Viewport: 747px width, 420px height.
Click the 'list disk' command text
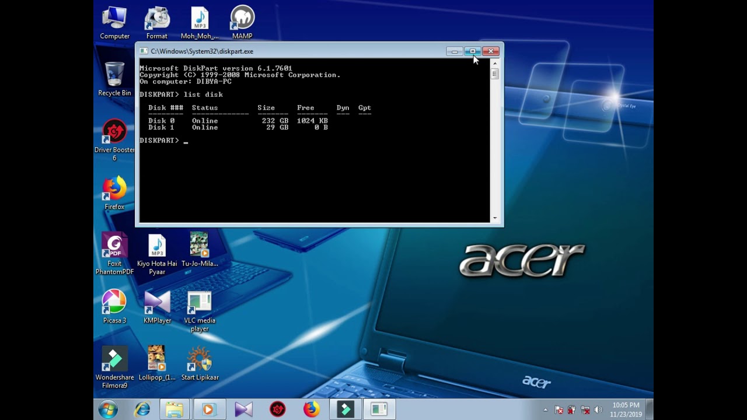[x=203, y=94]
